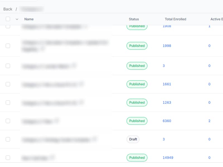
Task: Select checkbox for row with 1998 enrolled
Action: coord(8,46)
